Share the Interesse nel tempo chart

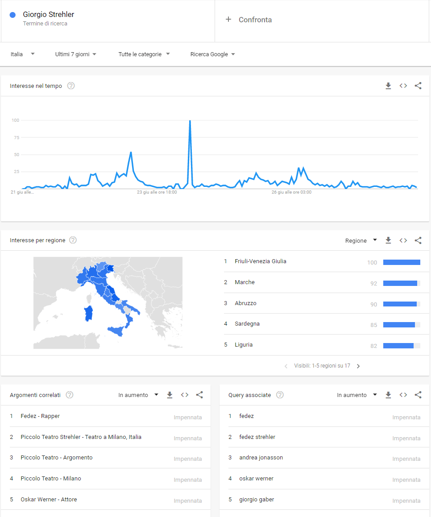[418, 86]
